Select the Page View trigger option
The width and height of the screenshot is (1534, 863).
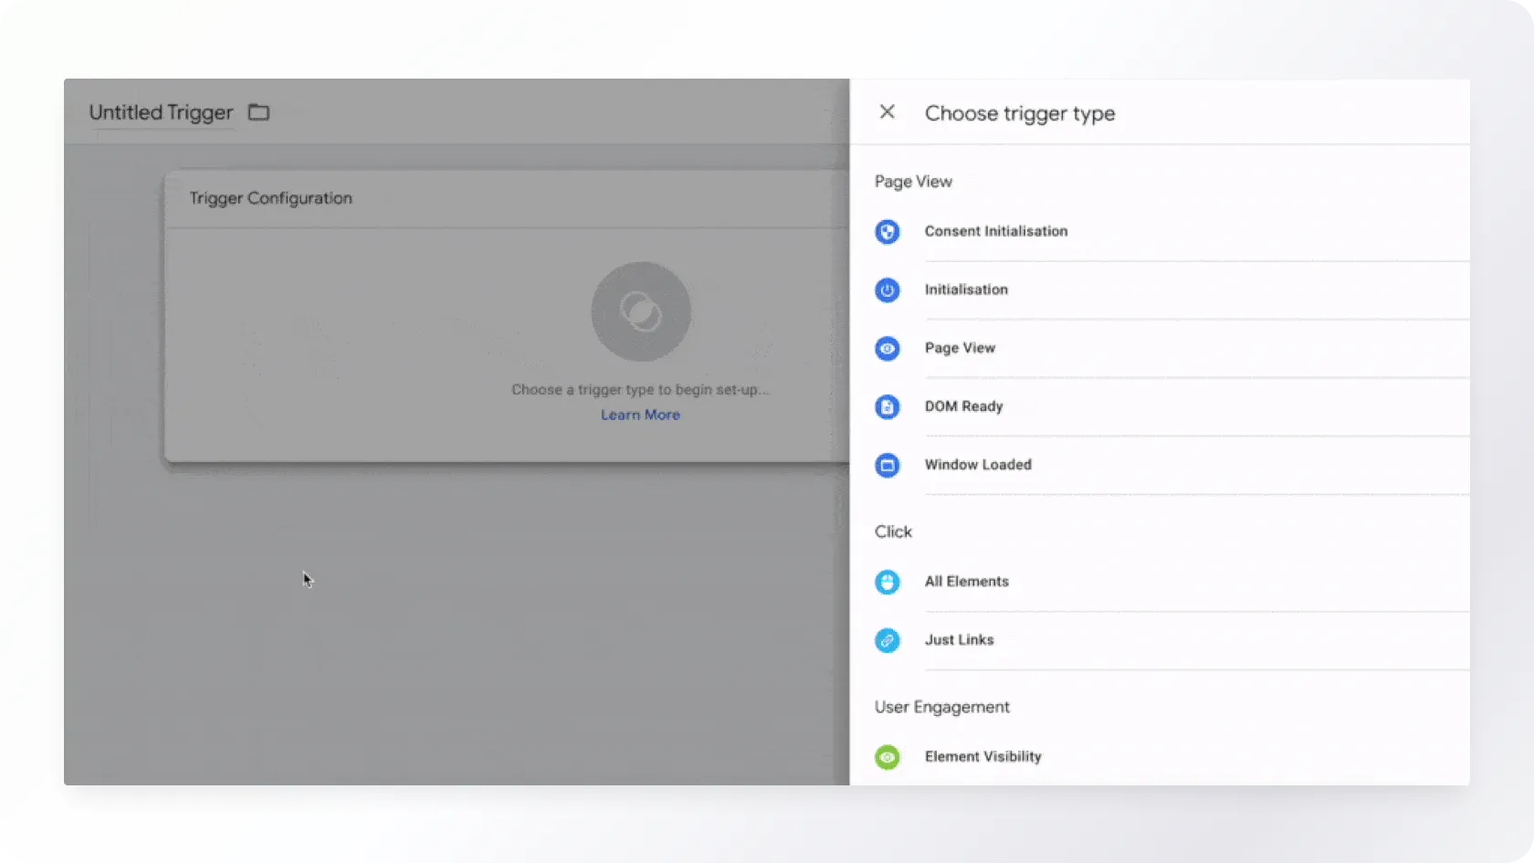[x=960, y=348]
